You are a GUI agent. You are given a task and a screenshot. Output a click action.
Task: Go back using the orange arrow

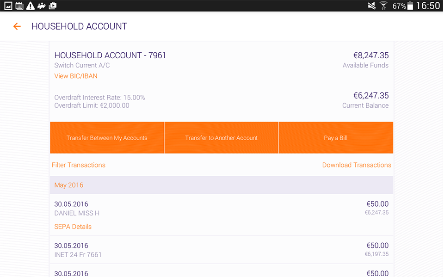tap(17, 26)
